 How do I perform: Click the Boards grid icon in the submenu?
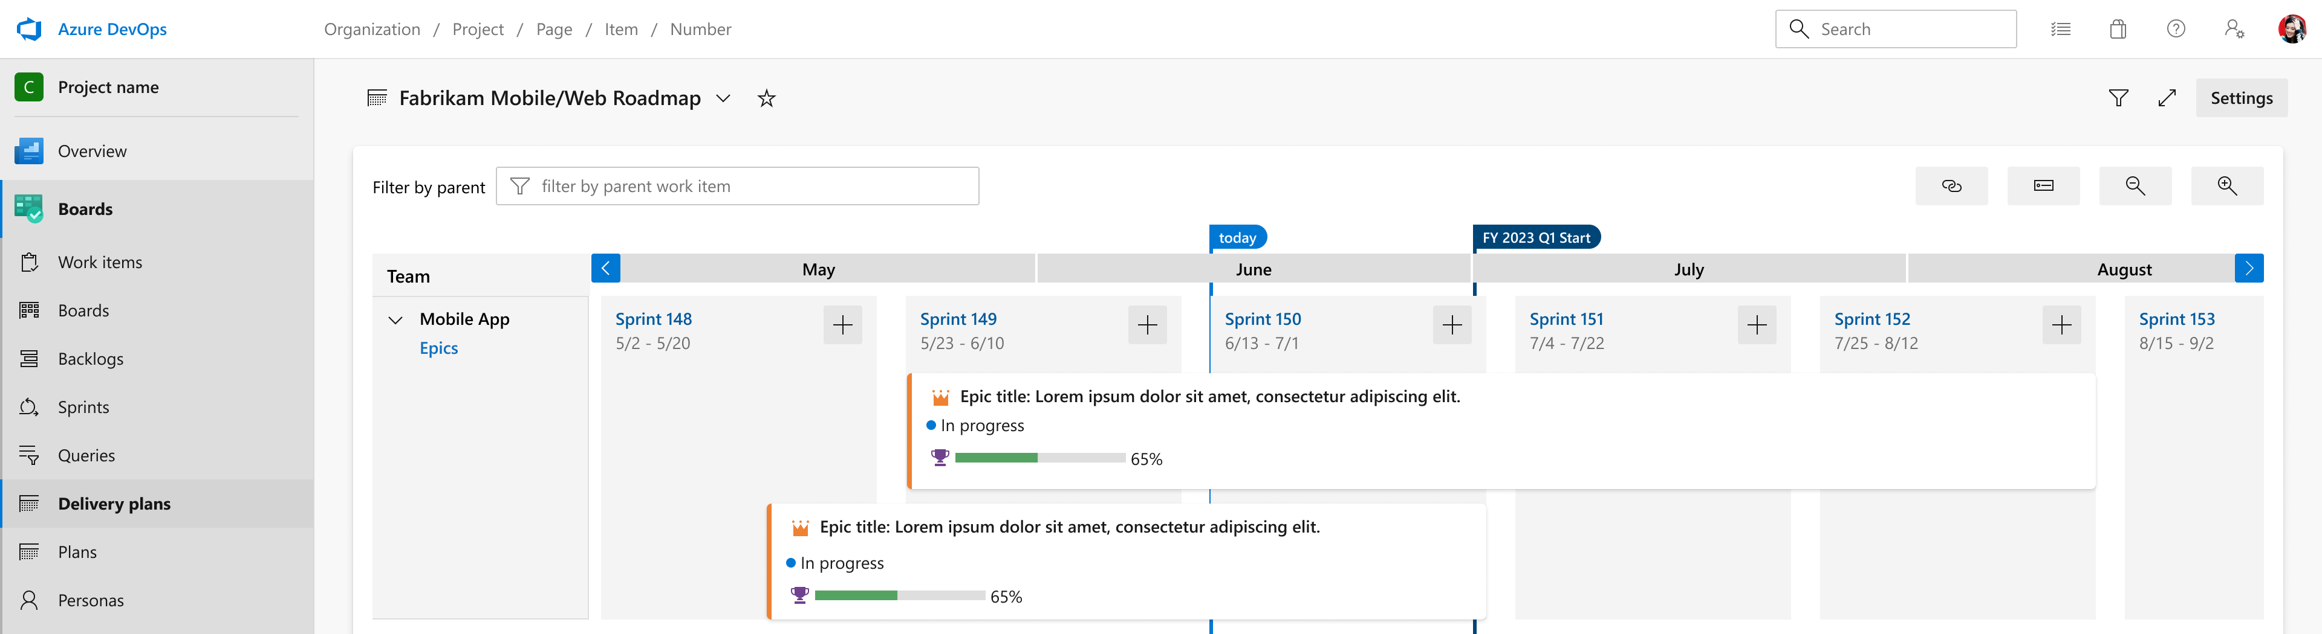(x=29, y=311)
